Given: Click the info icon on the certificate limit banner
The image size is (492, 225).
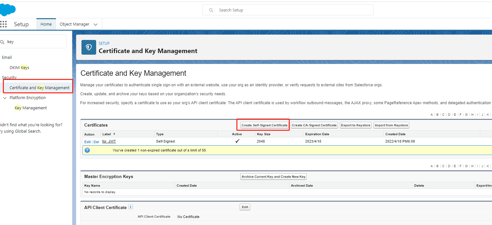Looking at the screenshot, I should tap(87, 150).
